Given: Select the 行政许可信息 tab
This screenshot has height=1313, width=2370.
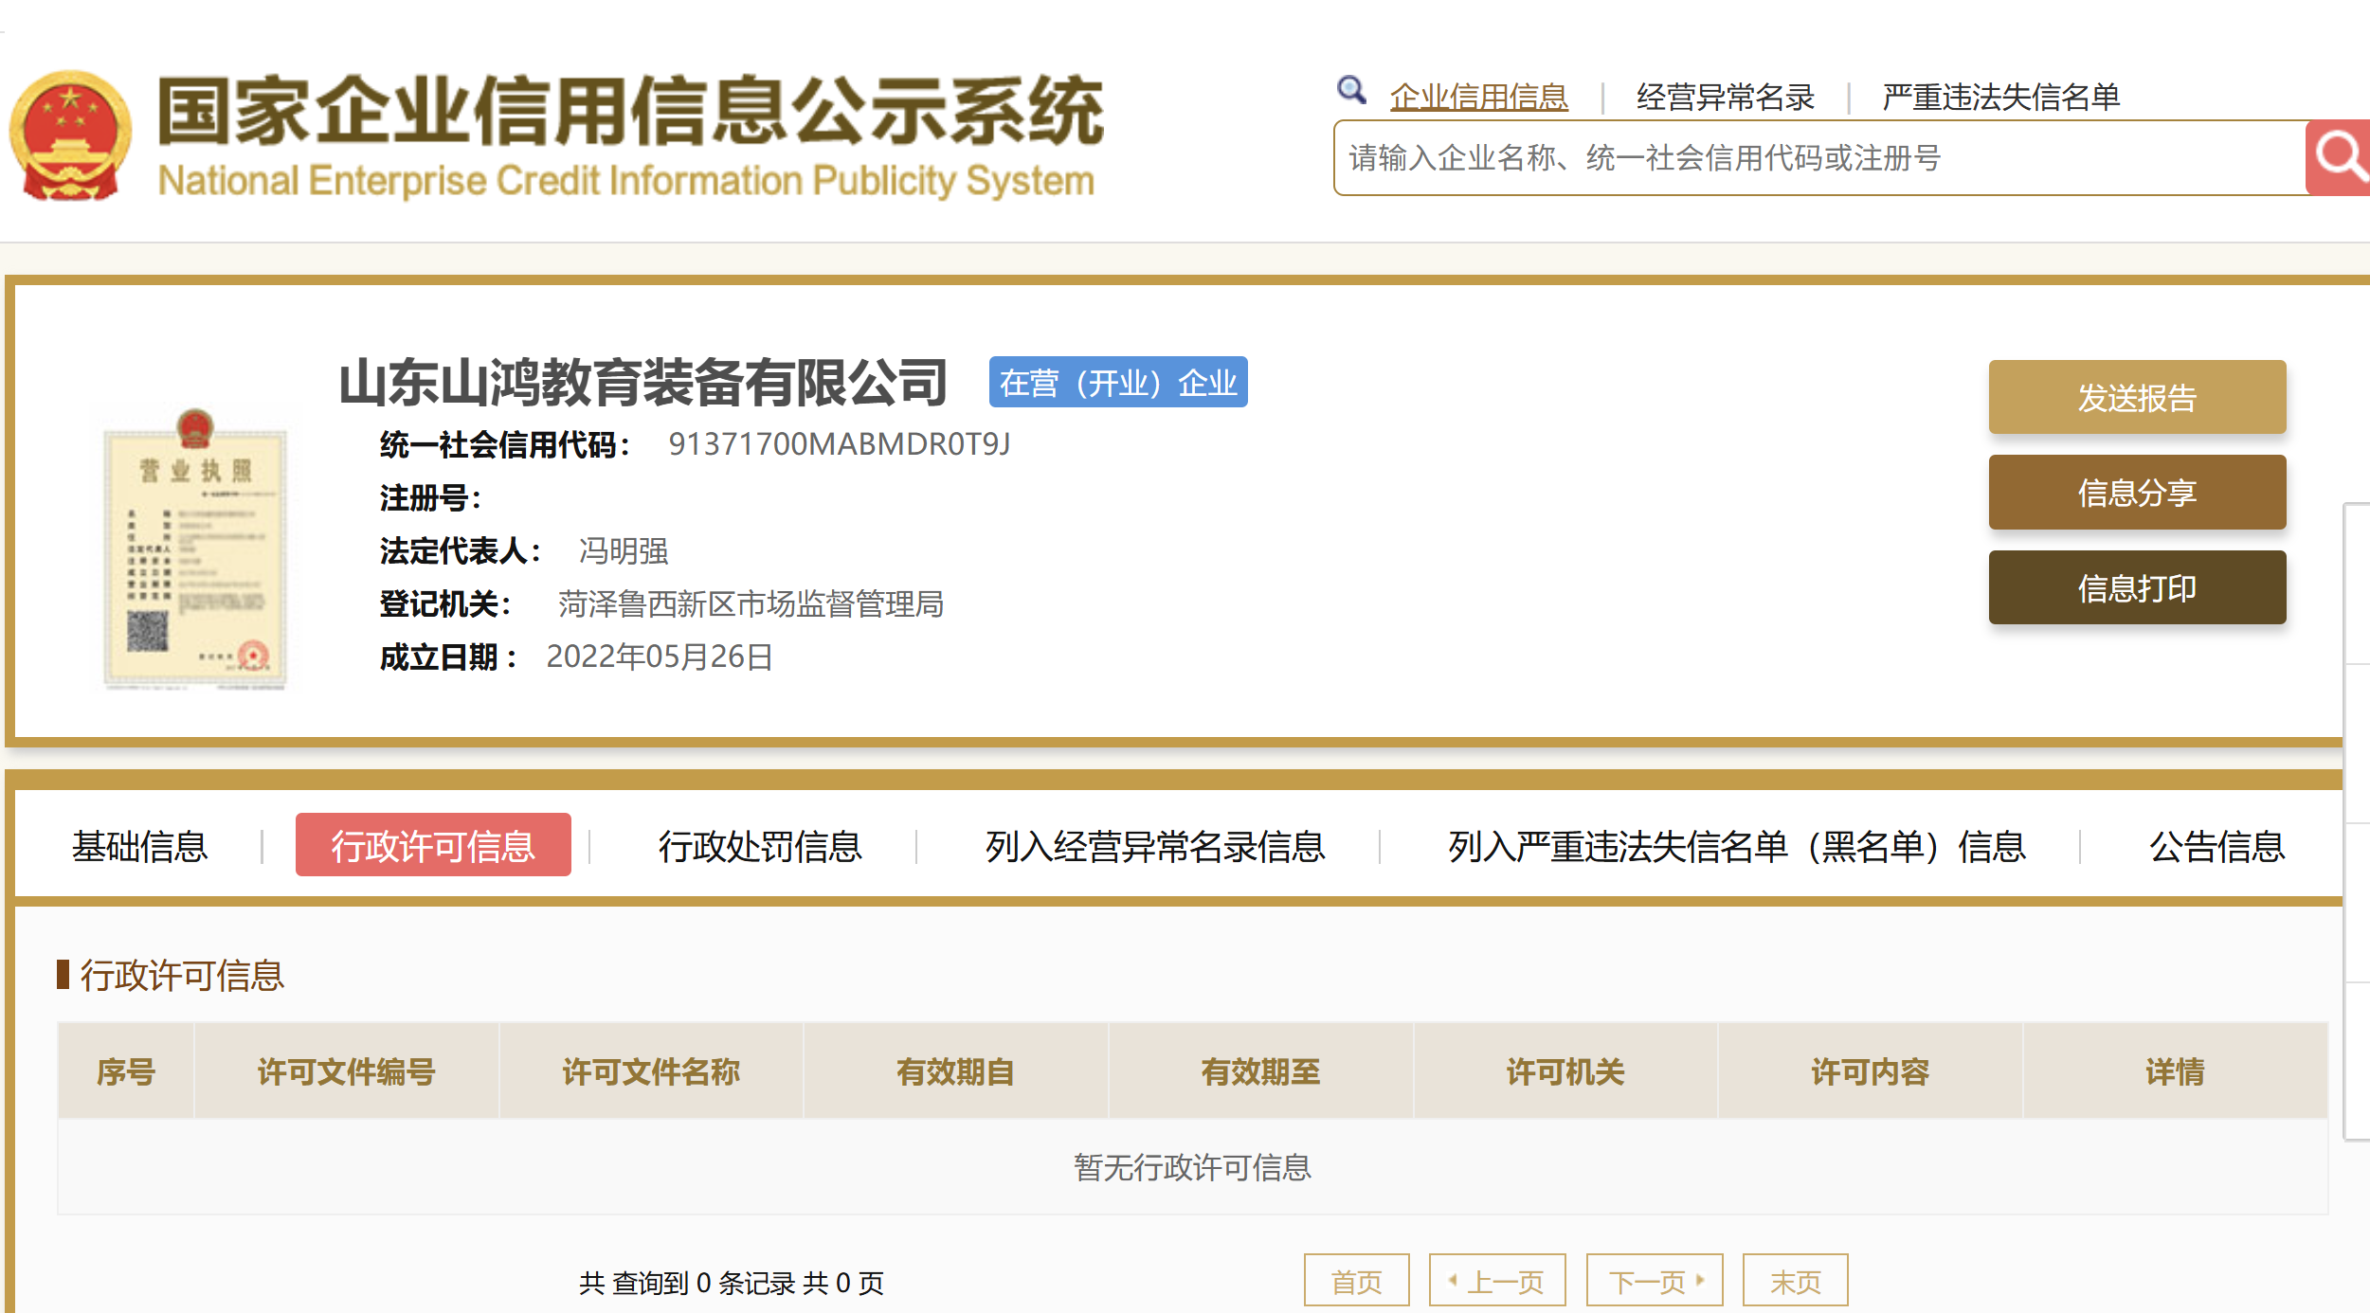Looking at the screenshot, I should (x=433, y=845).
